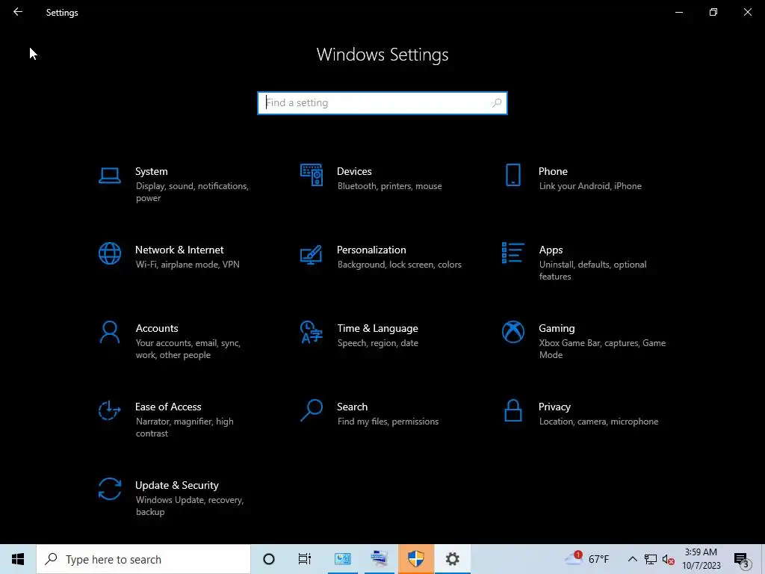Open the Phone settings icon
This screenshot has width=765, height=574.
click(x=512, y=175)
